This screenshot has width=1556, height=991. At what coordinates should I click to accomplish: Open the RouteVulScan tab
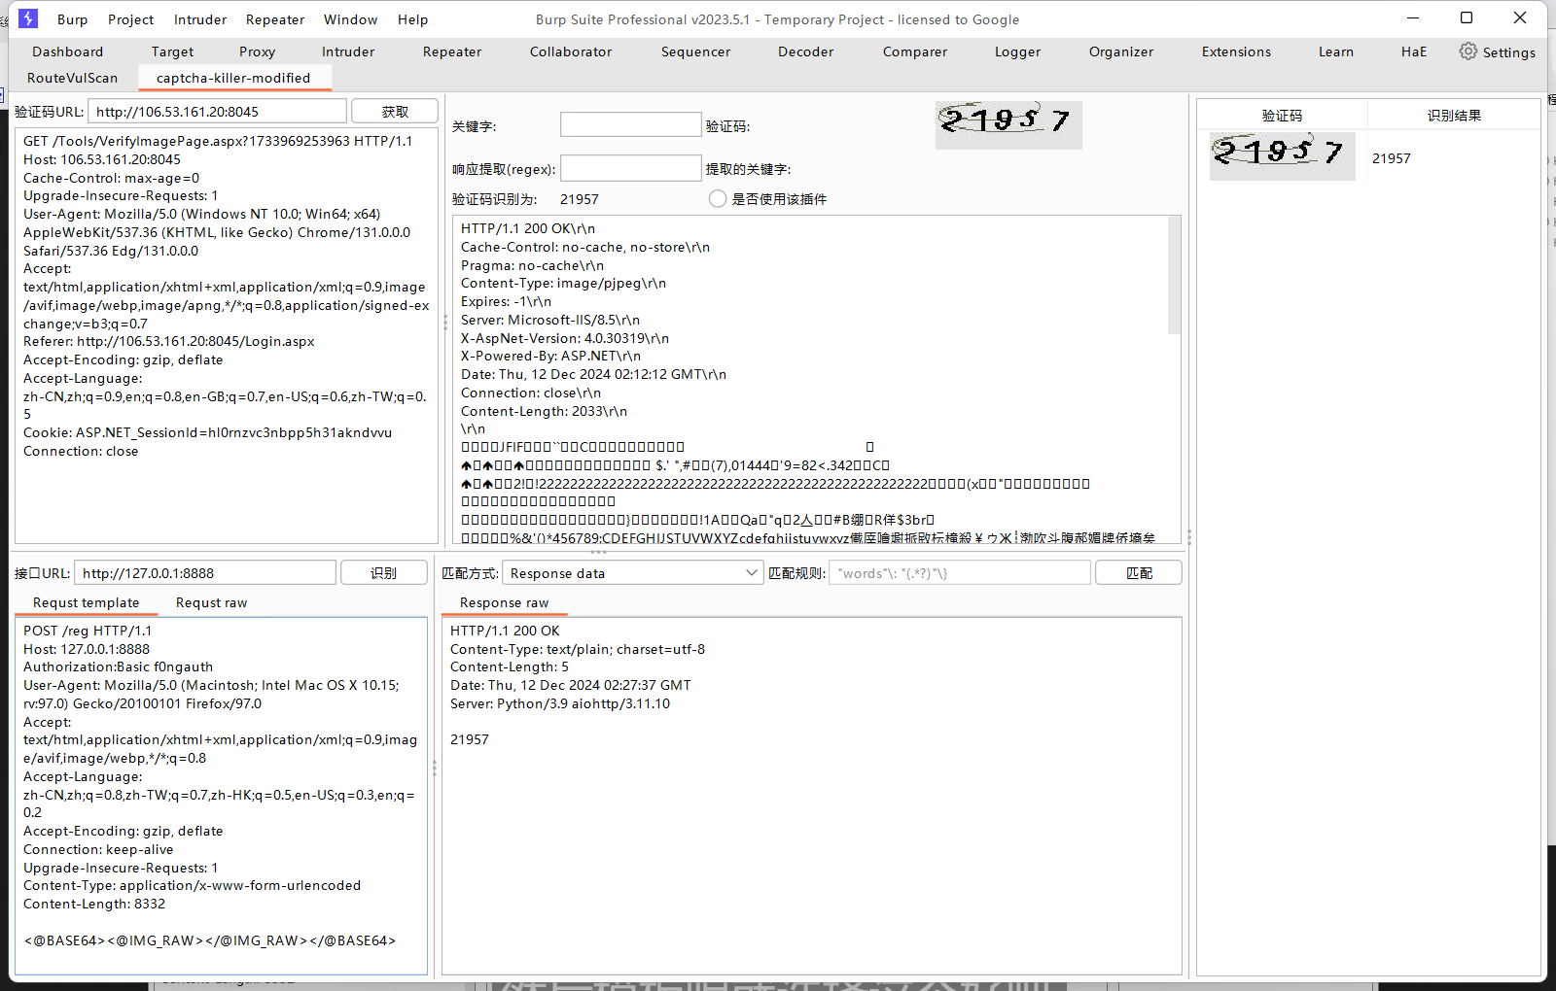(72, 78)
